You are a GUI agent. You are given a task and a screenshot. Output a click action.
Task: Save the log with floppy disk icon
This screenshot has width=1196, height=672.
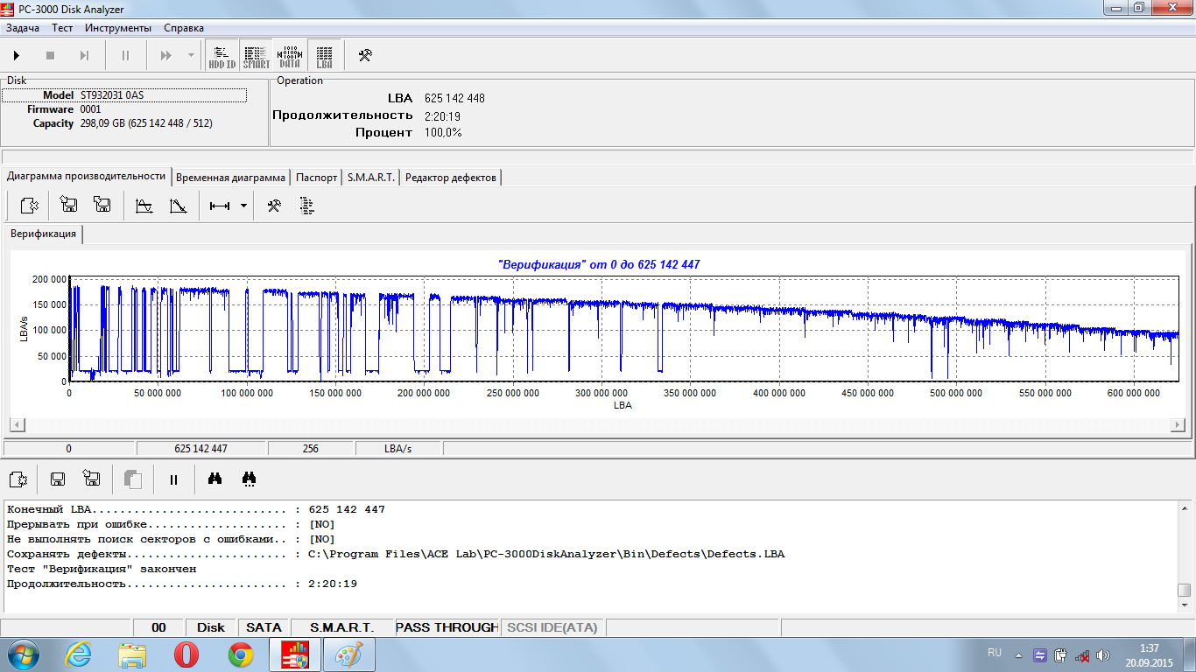click(58, 479)
